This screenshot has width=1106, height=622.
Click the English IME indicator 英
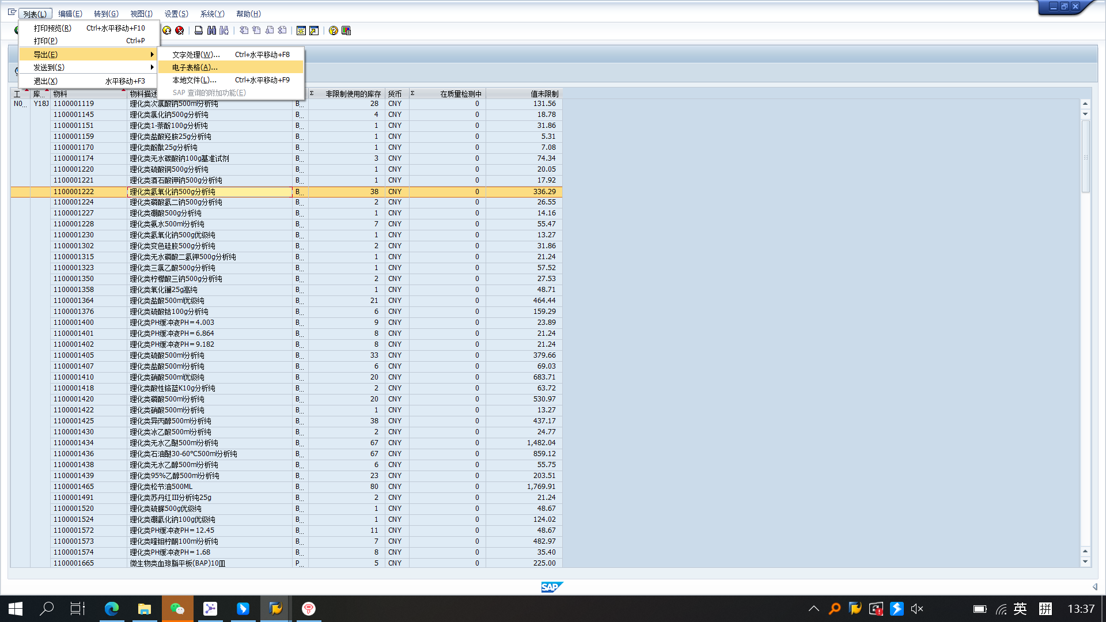(x=1020, y=609)
